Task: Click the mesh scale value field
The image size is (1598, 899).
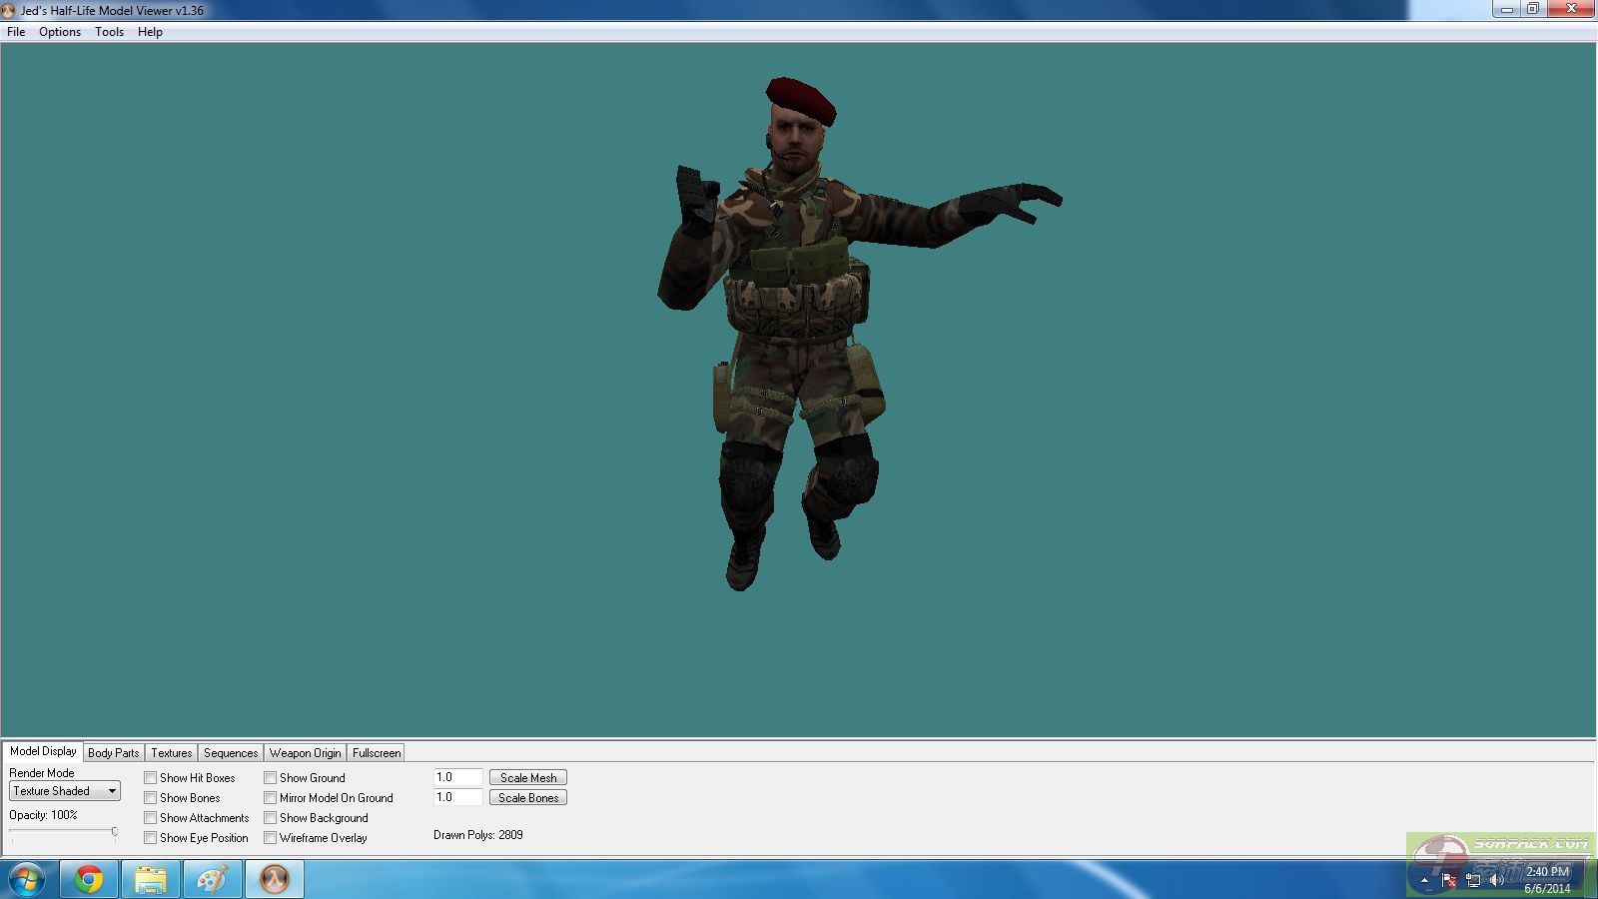Action: pyautogui.click(x=457, y=777)
